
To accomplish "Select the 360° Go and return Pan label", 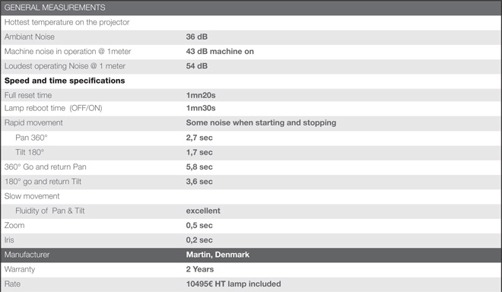I will (x=45, y=167).
